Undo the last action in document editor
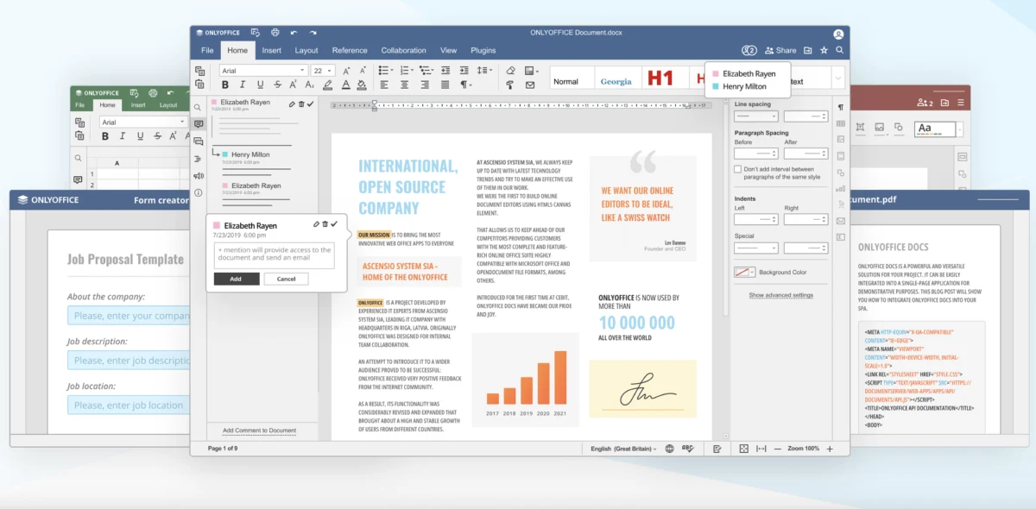 294,33
